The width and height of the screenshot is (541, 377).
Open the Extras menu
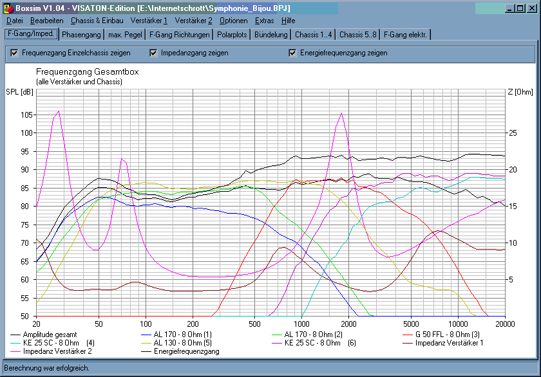coord(264,21)
